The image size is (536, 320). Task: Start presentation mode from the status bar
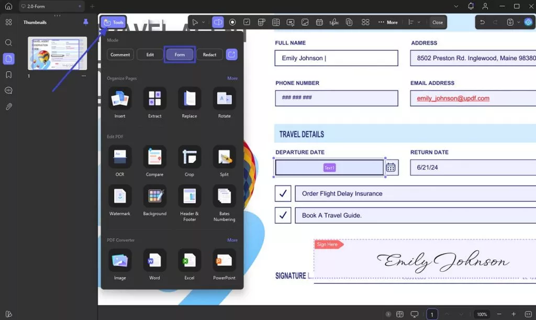coord(415,314)
